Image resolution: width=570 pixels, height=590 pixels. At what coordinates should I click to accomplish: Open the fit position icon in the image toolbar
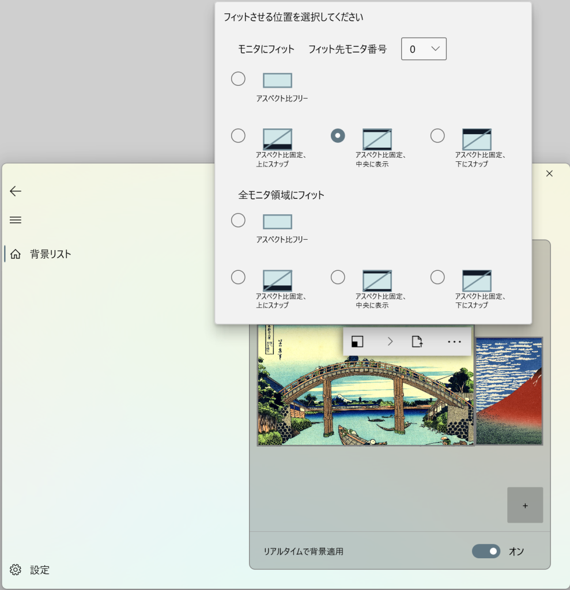[x=357, y=342]
